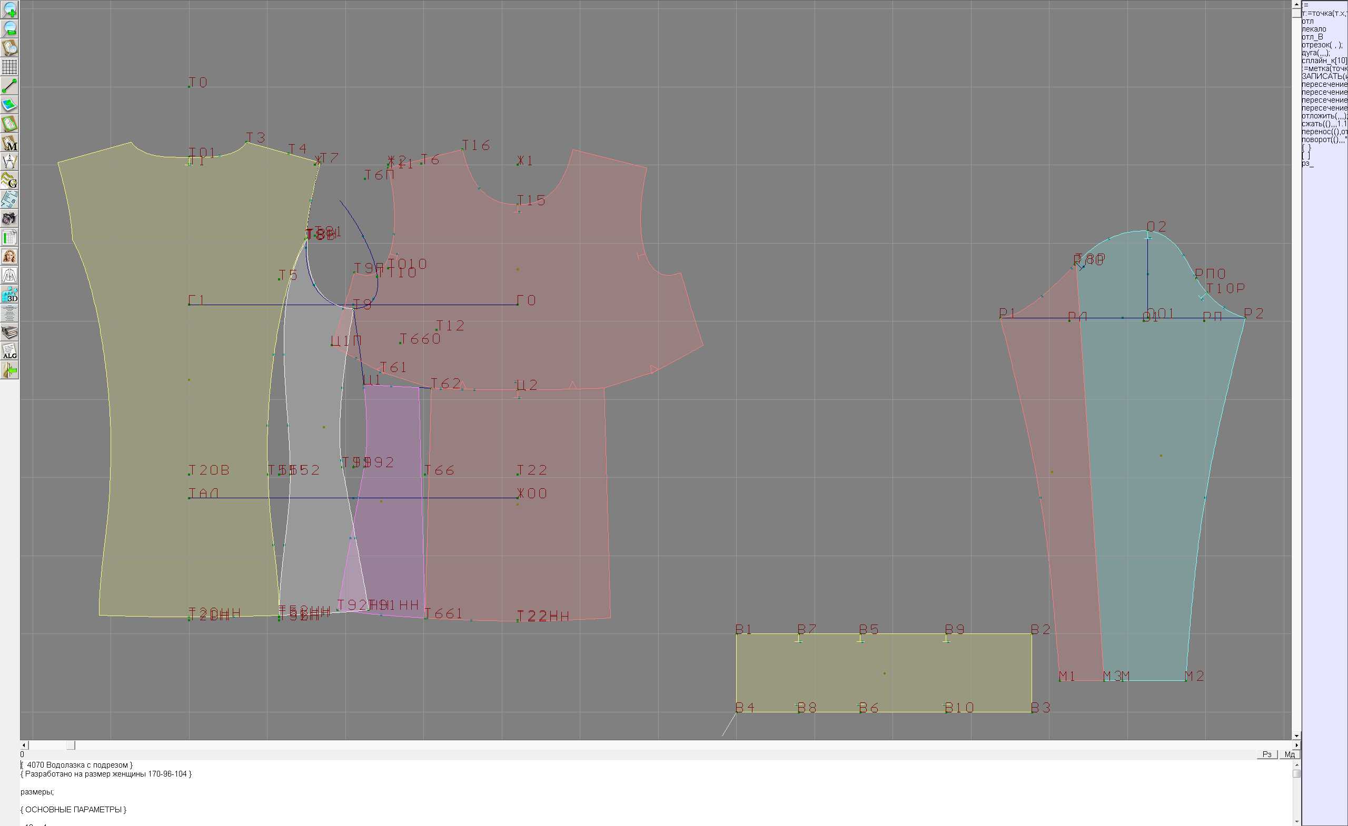
Task: Click the grading G pattern icon
Action: (9, 180)
